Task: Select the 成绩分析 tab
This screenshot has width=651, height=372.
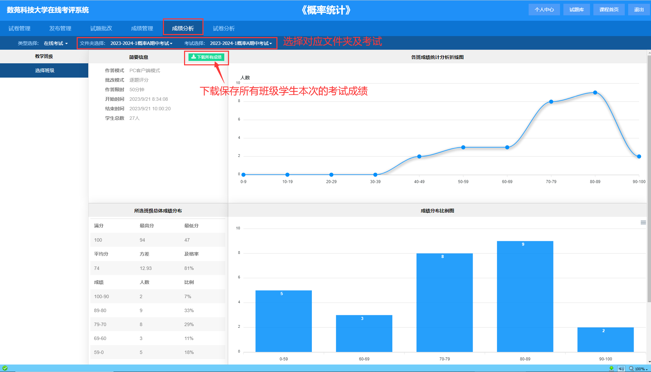Action: (x=183, y=28)
